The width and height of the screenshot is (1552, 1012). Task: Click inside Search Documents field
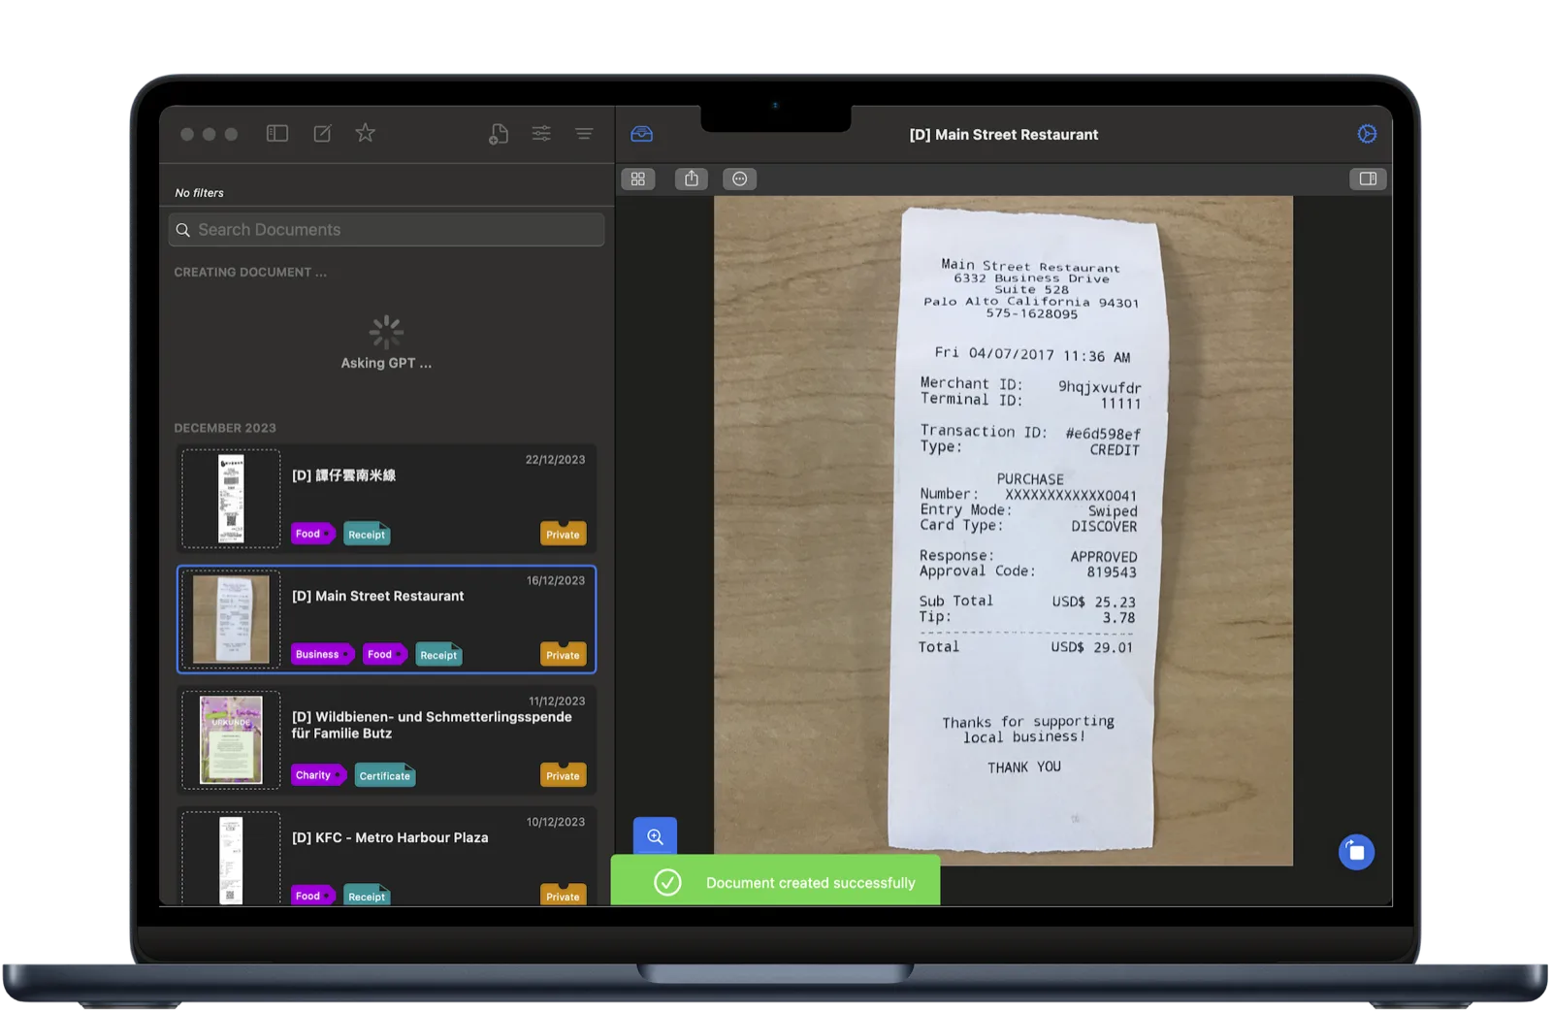[x=386, y=230]
